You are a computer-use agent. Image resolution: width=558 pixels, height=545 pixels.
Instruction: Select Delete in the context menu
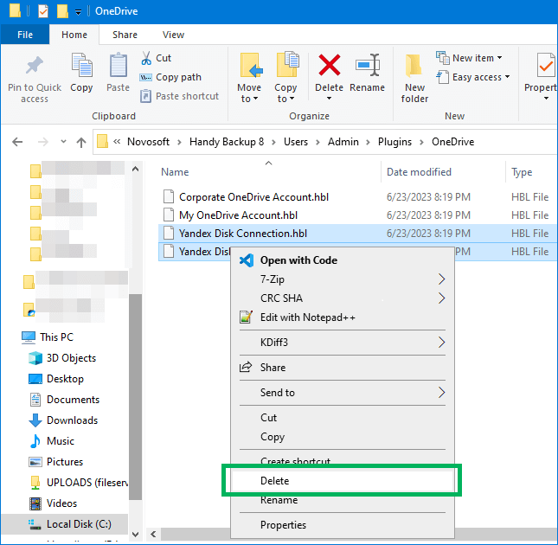tap(342, 481)
